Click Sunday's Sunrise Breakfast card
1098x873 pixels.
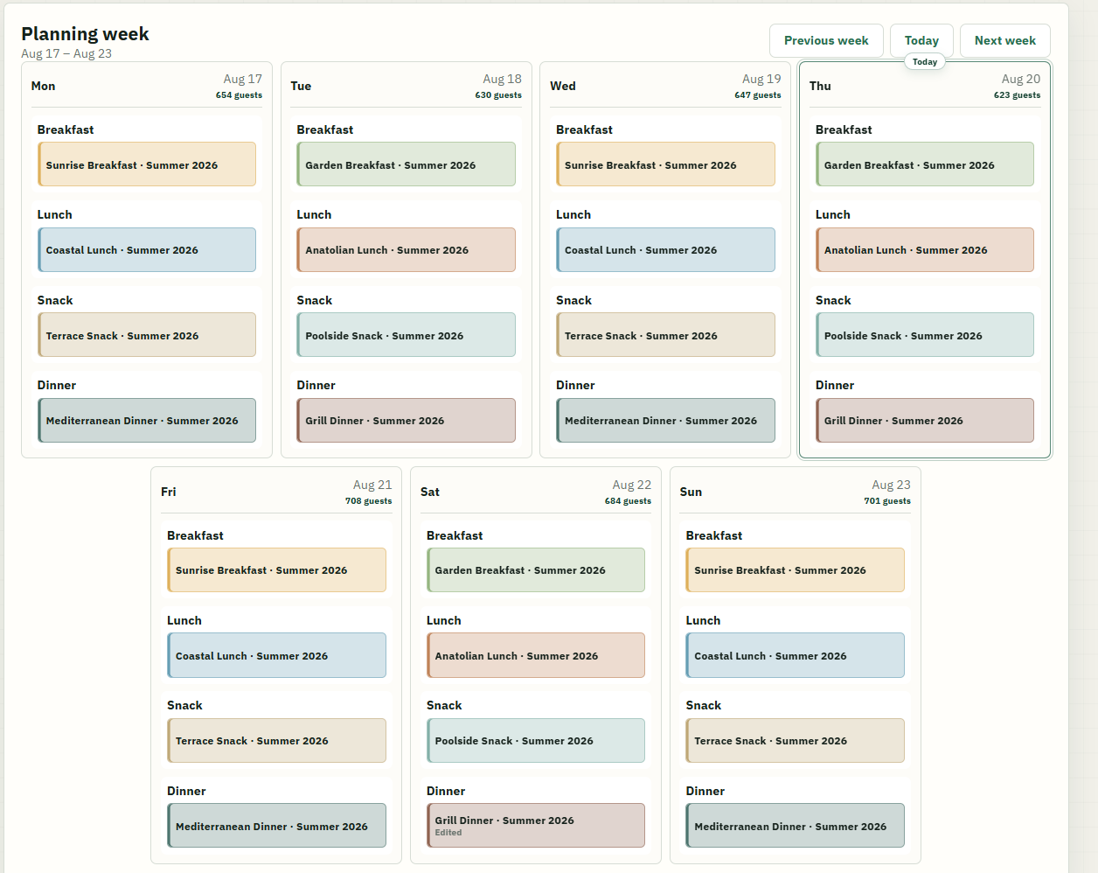point(796,570)
